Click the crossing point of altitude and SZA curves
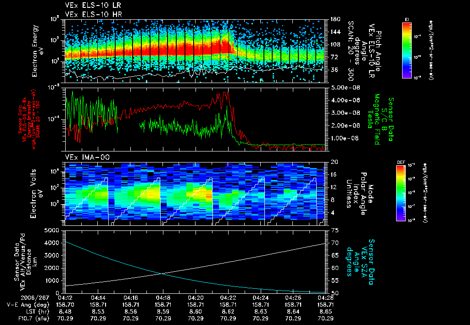The width and height of the screenshot is (470, 325). [162, 273]
